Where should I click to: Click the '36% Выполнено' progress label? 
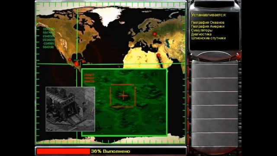pos(111,151)
